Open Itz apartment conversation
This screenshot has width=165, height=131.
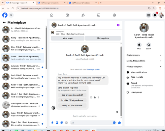[x=23, y=30]
